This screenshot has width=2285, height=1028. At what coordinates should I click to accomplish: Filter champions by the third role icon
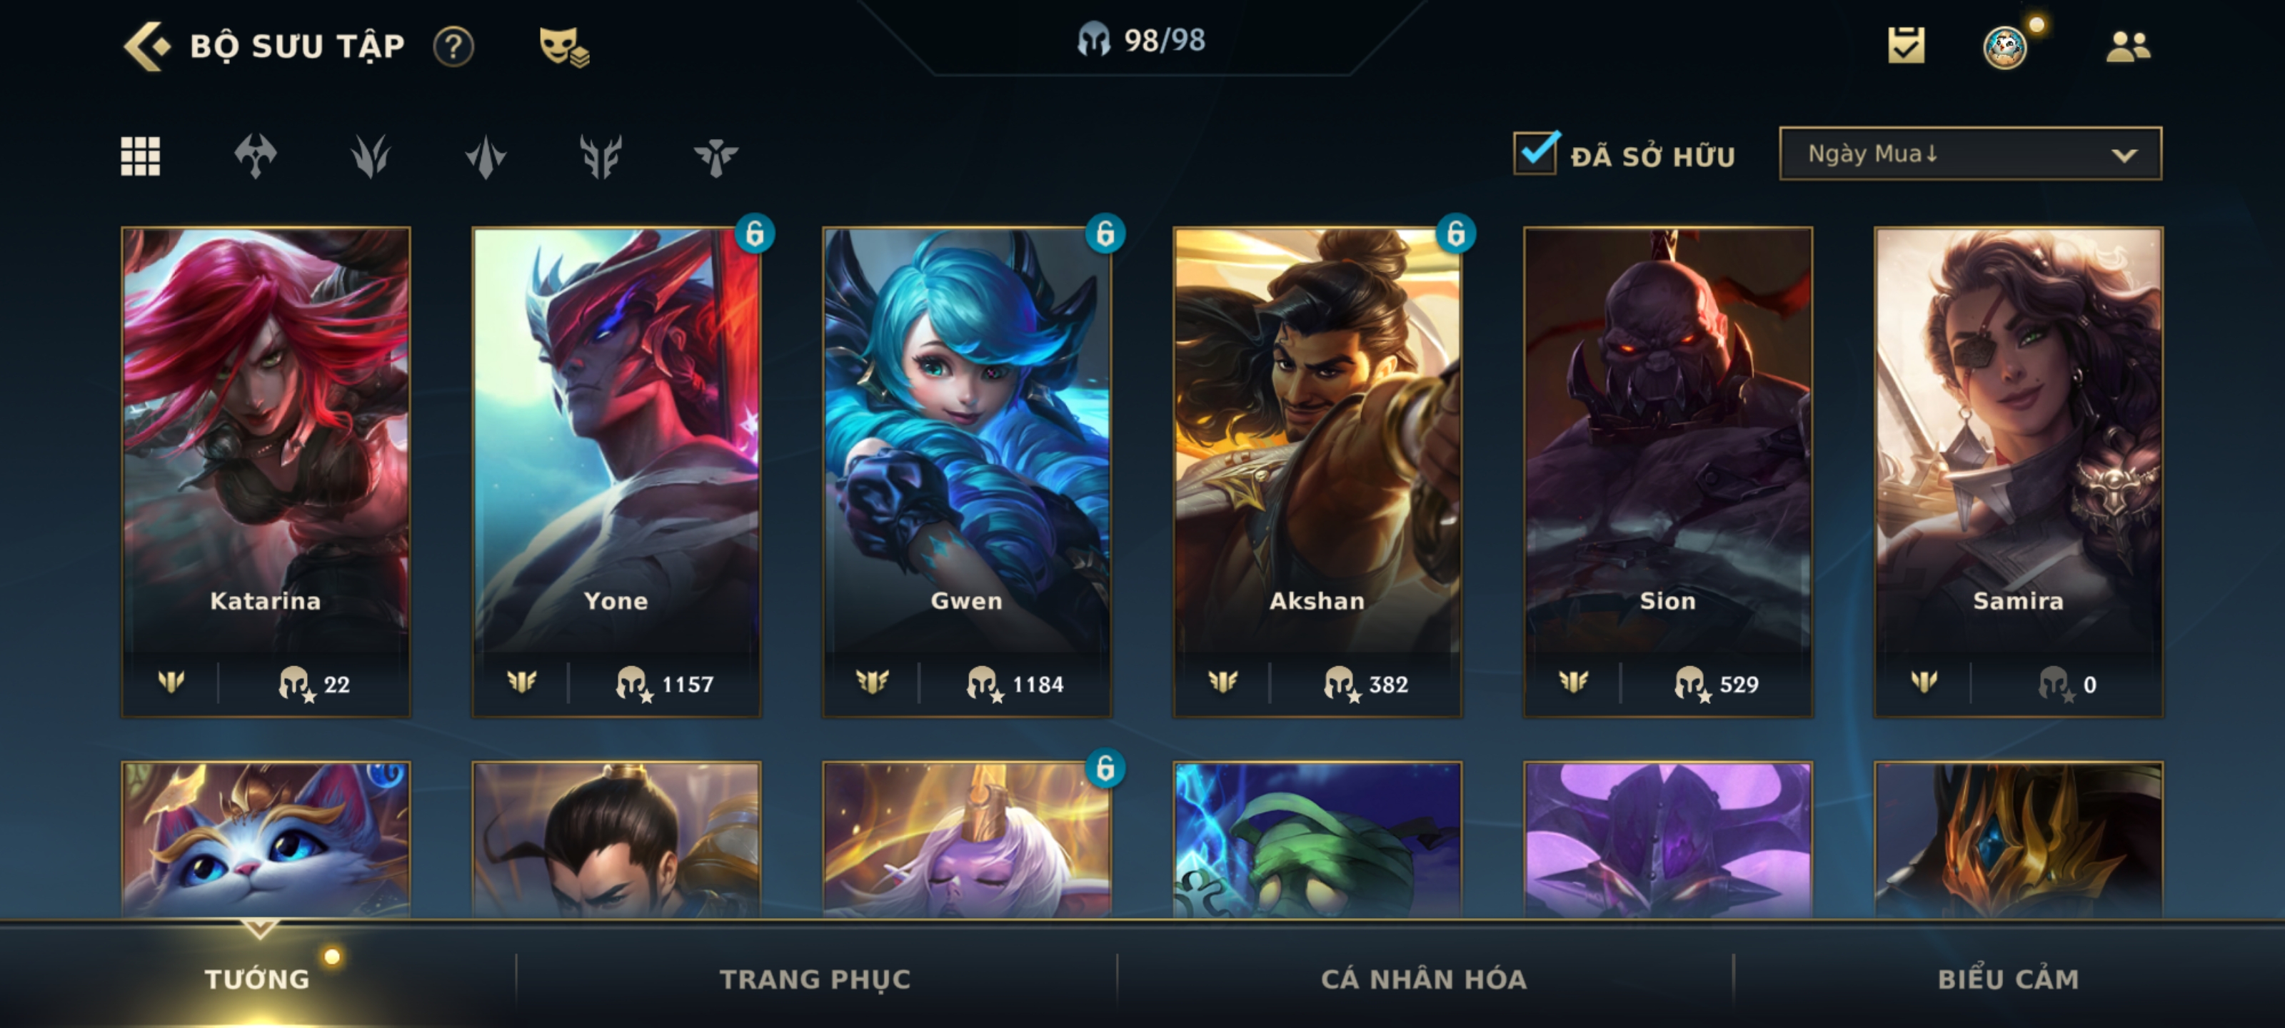[x=486, y=156]
